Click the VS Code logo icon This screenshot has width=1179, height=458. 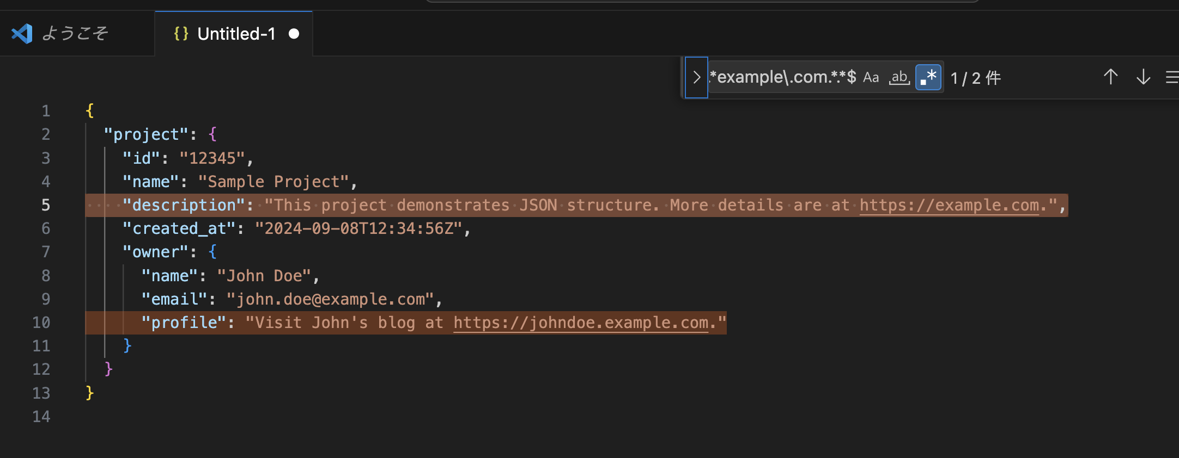coord(22,34)
